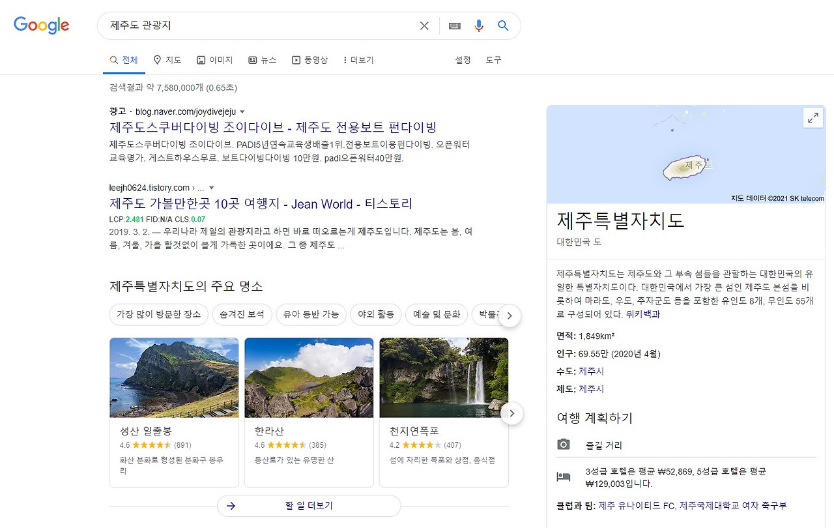The height and width of the screenshot is (528, 834).
Task: Submit search with magnifier icon
Action: (x=503, y=25)
